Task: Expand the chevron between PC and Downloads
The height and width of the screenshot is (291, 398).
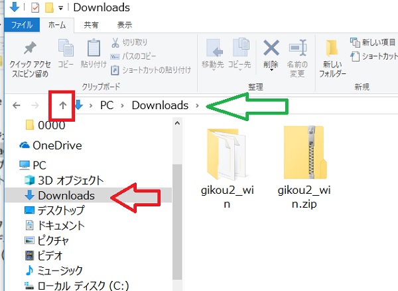Action: (x=122, y=105)
